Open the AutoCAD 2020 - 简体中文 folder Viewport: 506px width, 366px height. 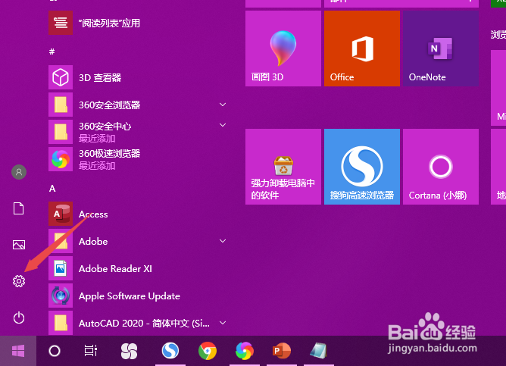tap(139, 323)
